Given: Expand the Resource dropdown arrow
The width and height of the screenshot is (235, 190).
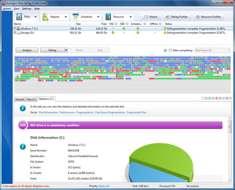Looking at the screenshot, I should pos(131,17).
